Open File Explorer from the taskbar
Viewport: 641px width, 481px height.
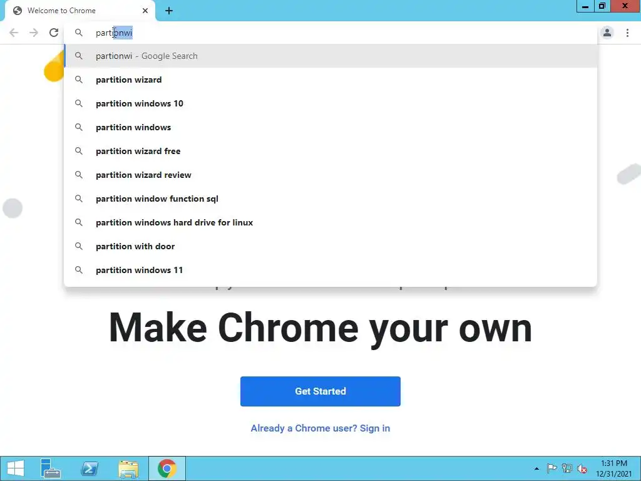point(128,468)
